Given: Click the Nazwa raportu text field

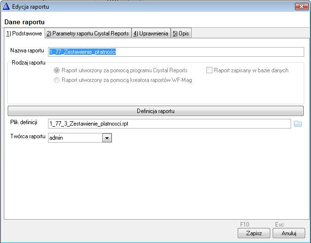Looking at the screenshot, I should [176, 52].
